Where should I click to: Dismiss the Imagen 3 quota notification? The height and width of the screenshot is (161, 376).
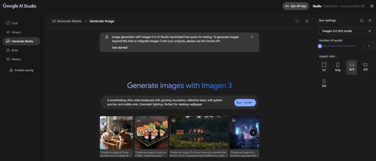(x=252, y=37)
